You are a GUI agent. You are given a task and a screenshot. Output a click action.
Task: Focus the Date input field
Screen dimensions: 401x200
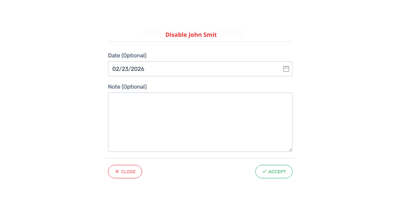click(192, 69)
